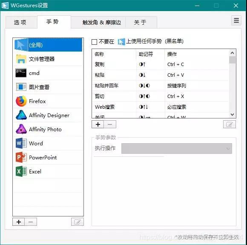The image size is (247, 245).
Task: Click the 助记符 column header
Action: click(x=146, y=54)
